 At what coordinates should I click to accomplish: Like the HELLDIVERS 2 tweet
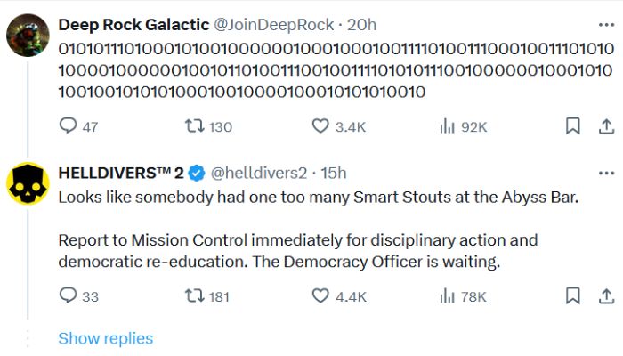coord(320,296)
